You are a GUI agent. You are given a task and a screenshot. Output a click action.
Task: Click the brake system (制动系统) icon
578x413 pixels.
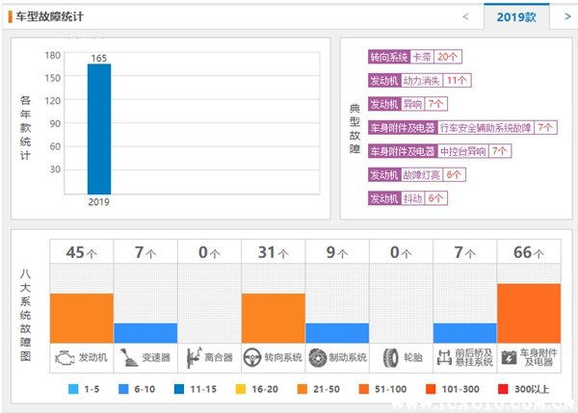point(318,356)
